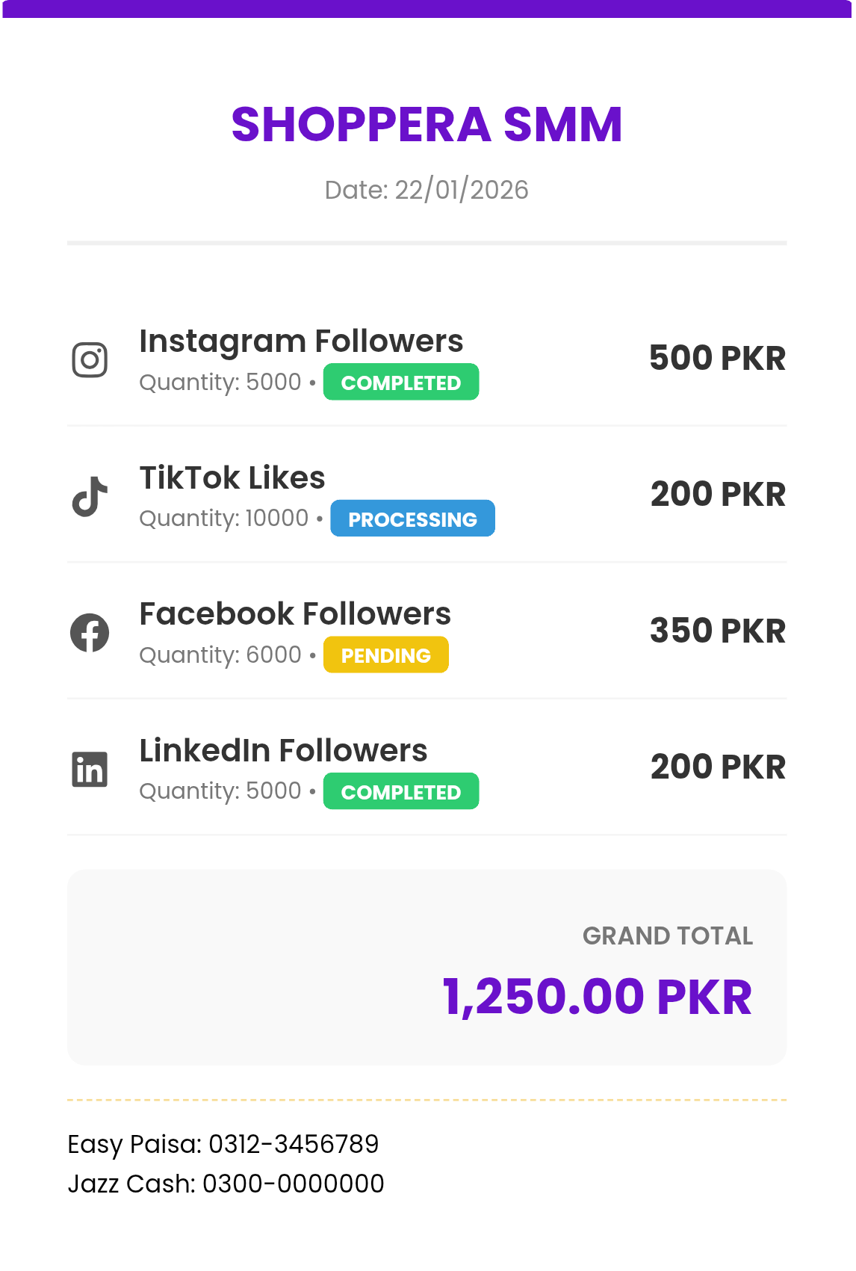Click the SHOPPERA SMM heading

(427, 125)
